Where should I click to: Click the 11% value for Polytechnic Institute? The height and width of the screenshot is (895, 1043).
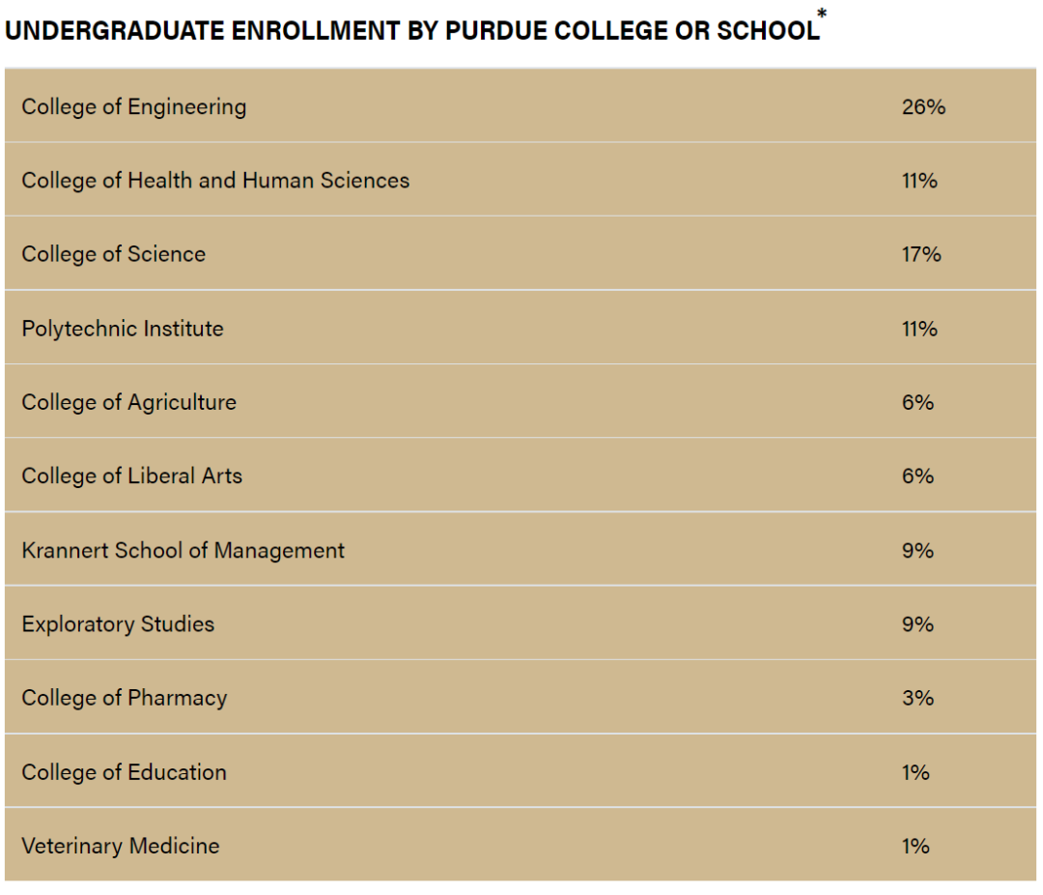[x=919, y=329]
